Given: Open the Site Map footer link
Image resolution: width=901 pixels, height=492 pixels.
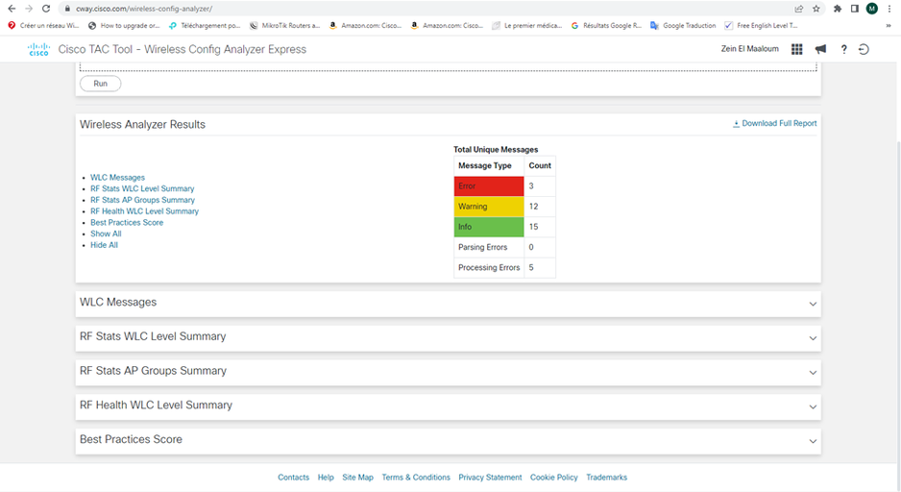Looking at the screenshot, I should [x=357, y=478].
